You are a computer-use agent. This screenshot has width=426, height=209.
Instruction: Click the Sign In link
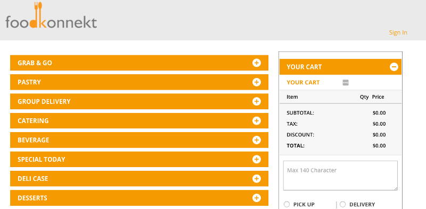[398, 32]
